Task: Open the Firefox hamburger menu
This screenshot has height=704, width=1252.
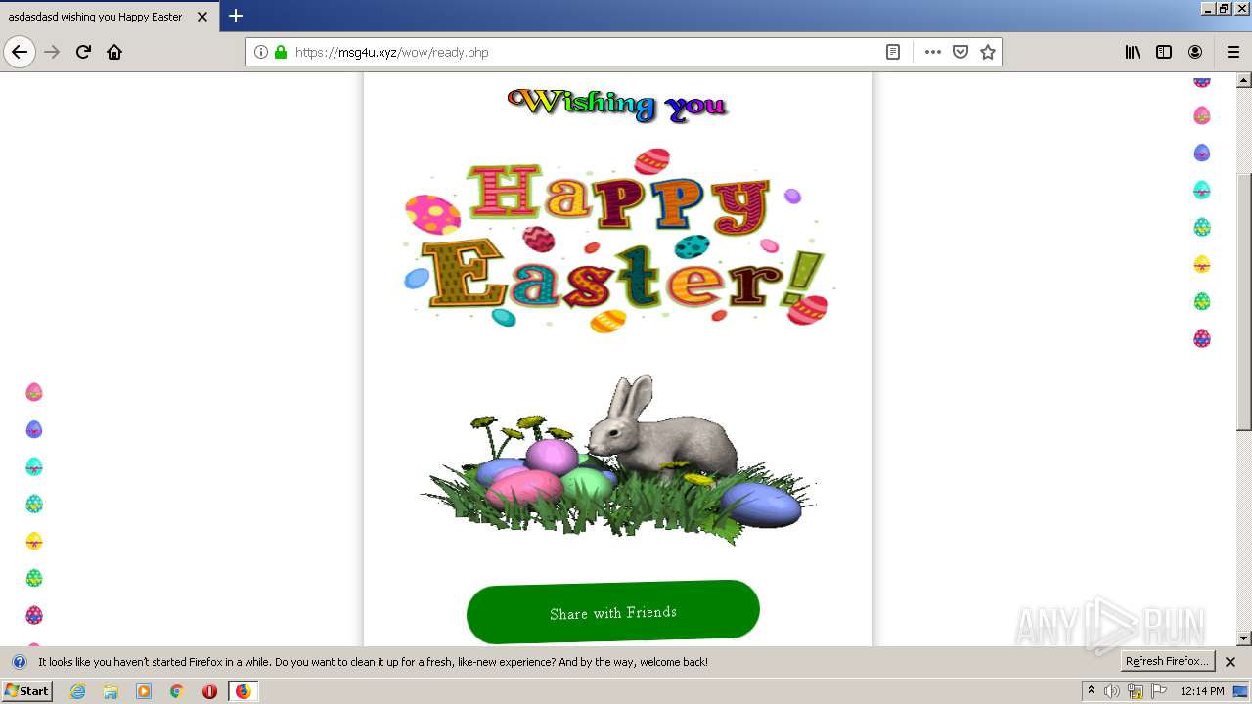Action: tap(1233, 52)
